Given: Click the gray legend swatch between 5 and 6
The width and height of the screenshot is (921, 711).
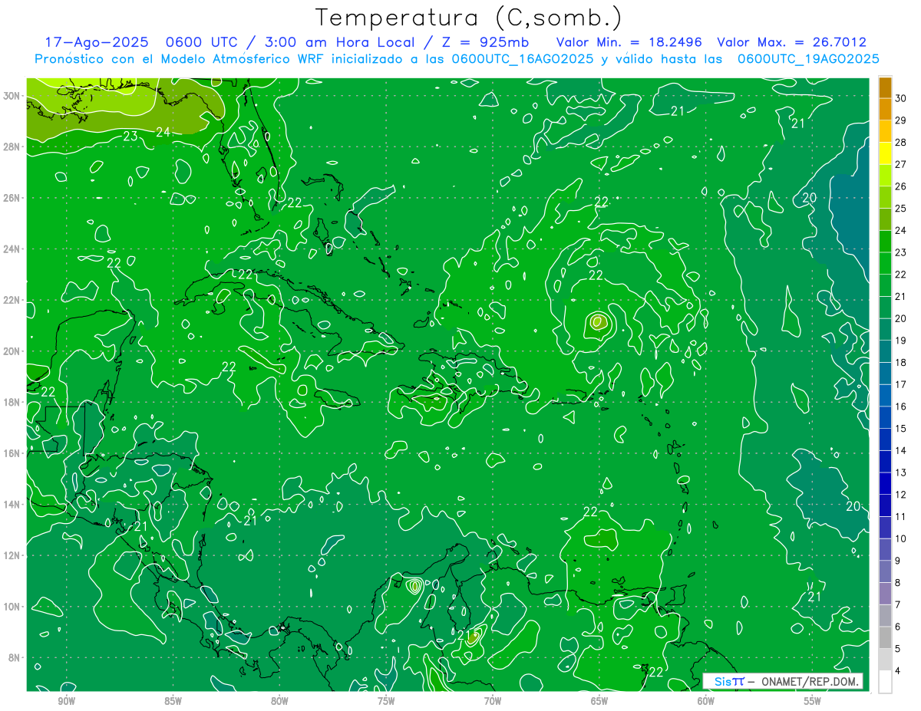Looking at the screenshot, I should [x=885, y=638].
